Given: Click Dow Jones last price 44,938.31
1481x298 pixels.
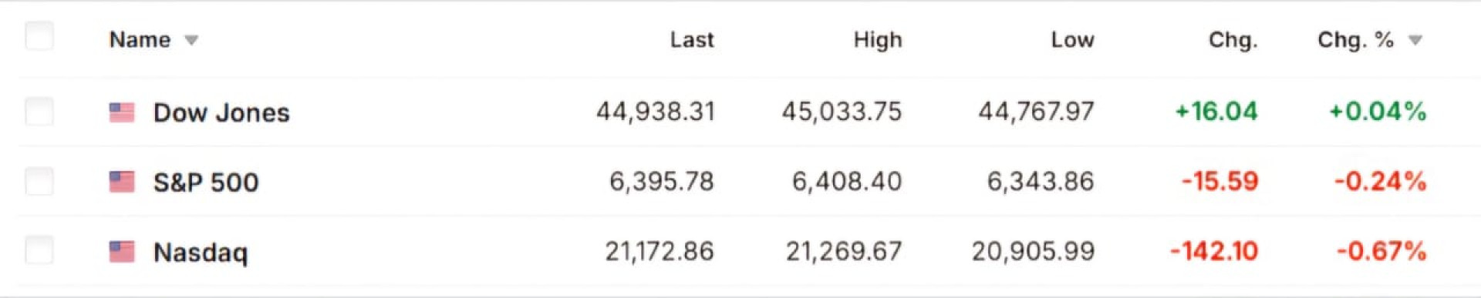Looking at the screenshot, I should (x=656, y=112).
